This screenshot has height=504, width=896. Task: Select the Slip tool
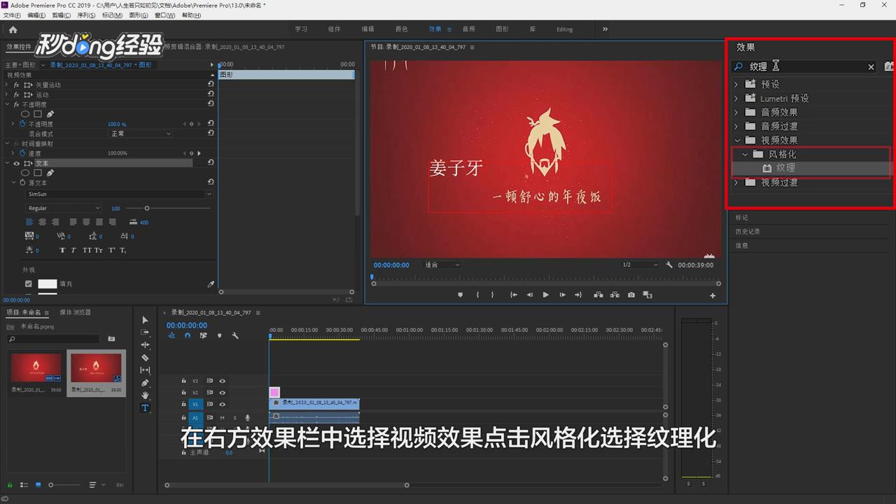[145, 370]
